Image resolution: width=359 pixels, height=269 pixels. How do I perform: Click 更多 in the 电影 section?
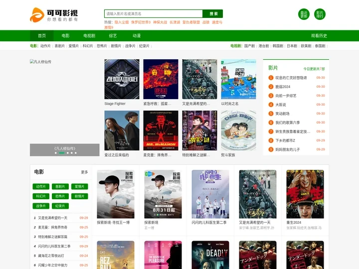click(x=84, y=172)
